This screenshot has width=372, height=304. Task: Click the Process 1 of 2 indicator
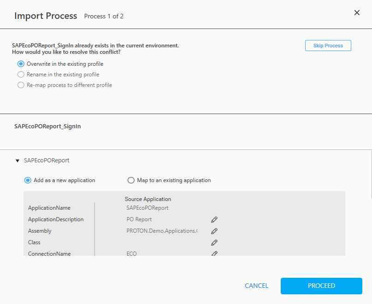104,17
